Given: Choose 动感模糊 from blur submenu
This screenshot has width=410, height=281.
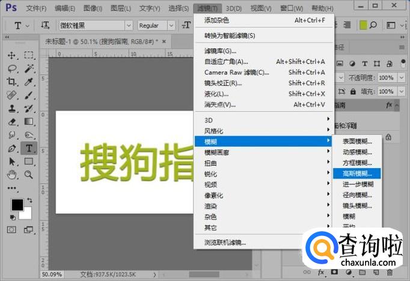Looking at the screenshot, I should (x=357, y=152).
